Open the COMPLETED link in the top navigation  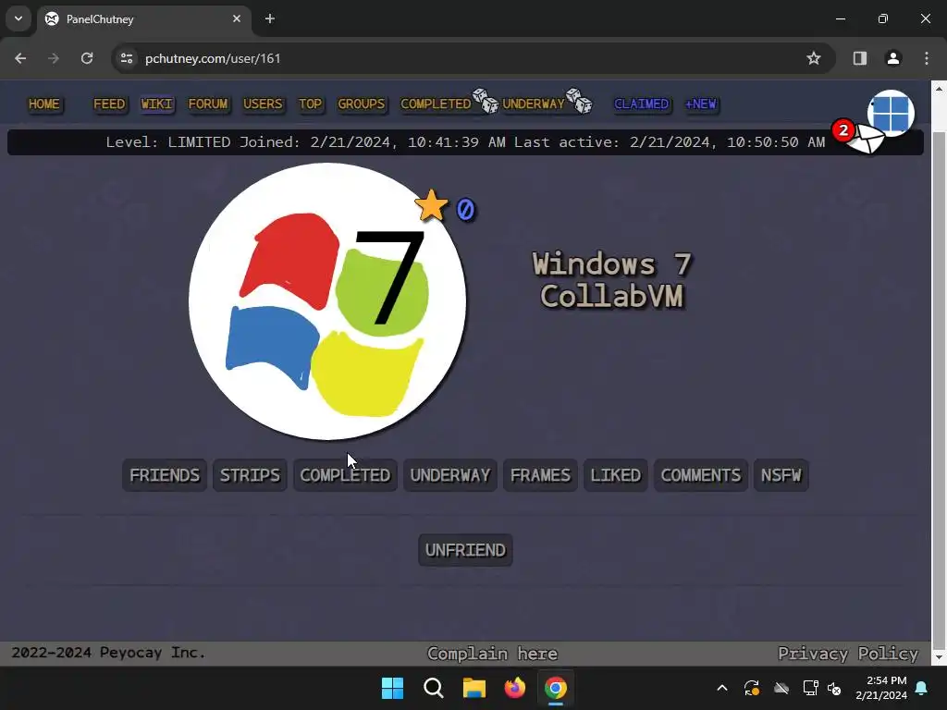(436, 104)
